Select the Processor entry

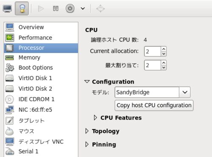(41, 48)
